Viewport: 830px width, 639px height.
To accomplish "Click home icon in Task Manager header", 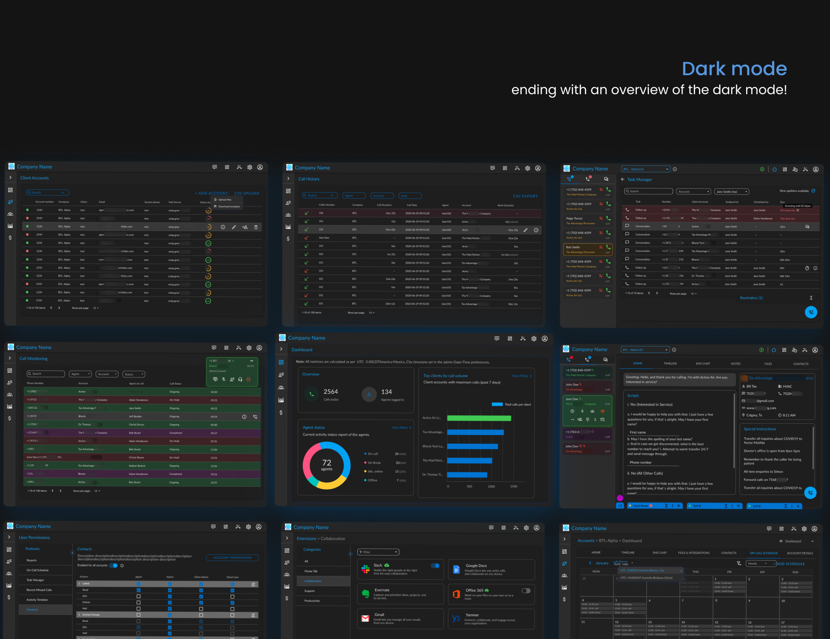I will click(774, 169).
